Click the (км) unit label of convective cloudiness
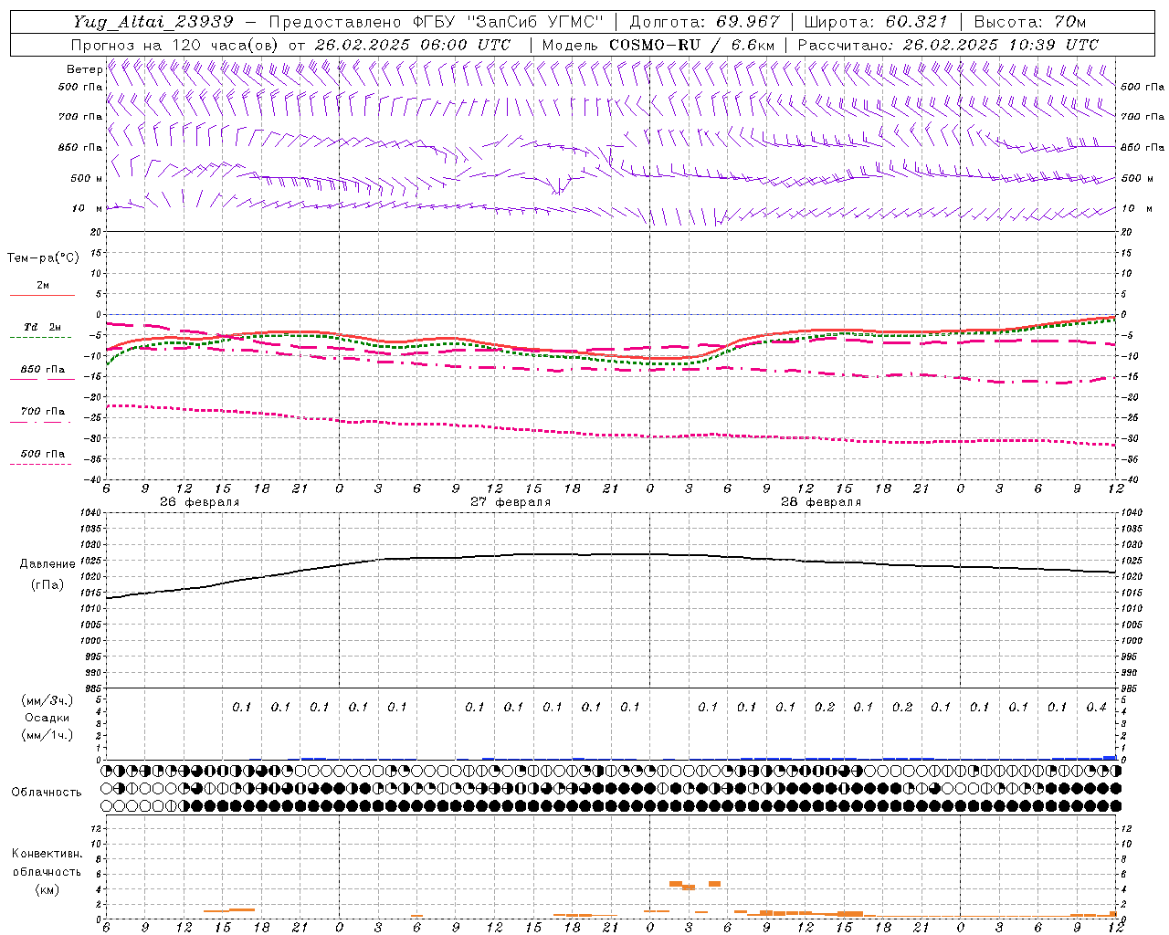The width and height of the screenshot is (1169, 935). coord(47,890)
